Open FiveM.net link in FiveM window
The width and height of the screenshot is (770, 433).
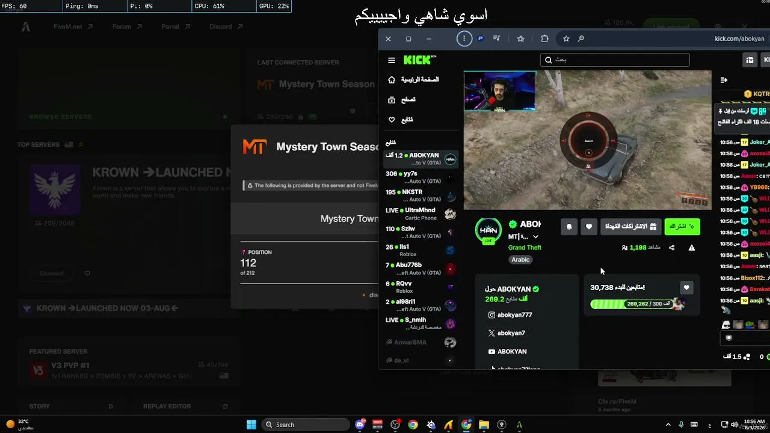[73, 26]
